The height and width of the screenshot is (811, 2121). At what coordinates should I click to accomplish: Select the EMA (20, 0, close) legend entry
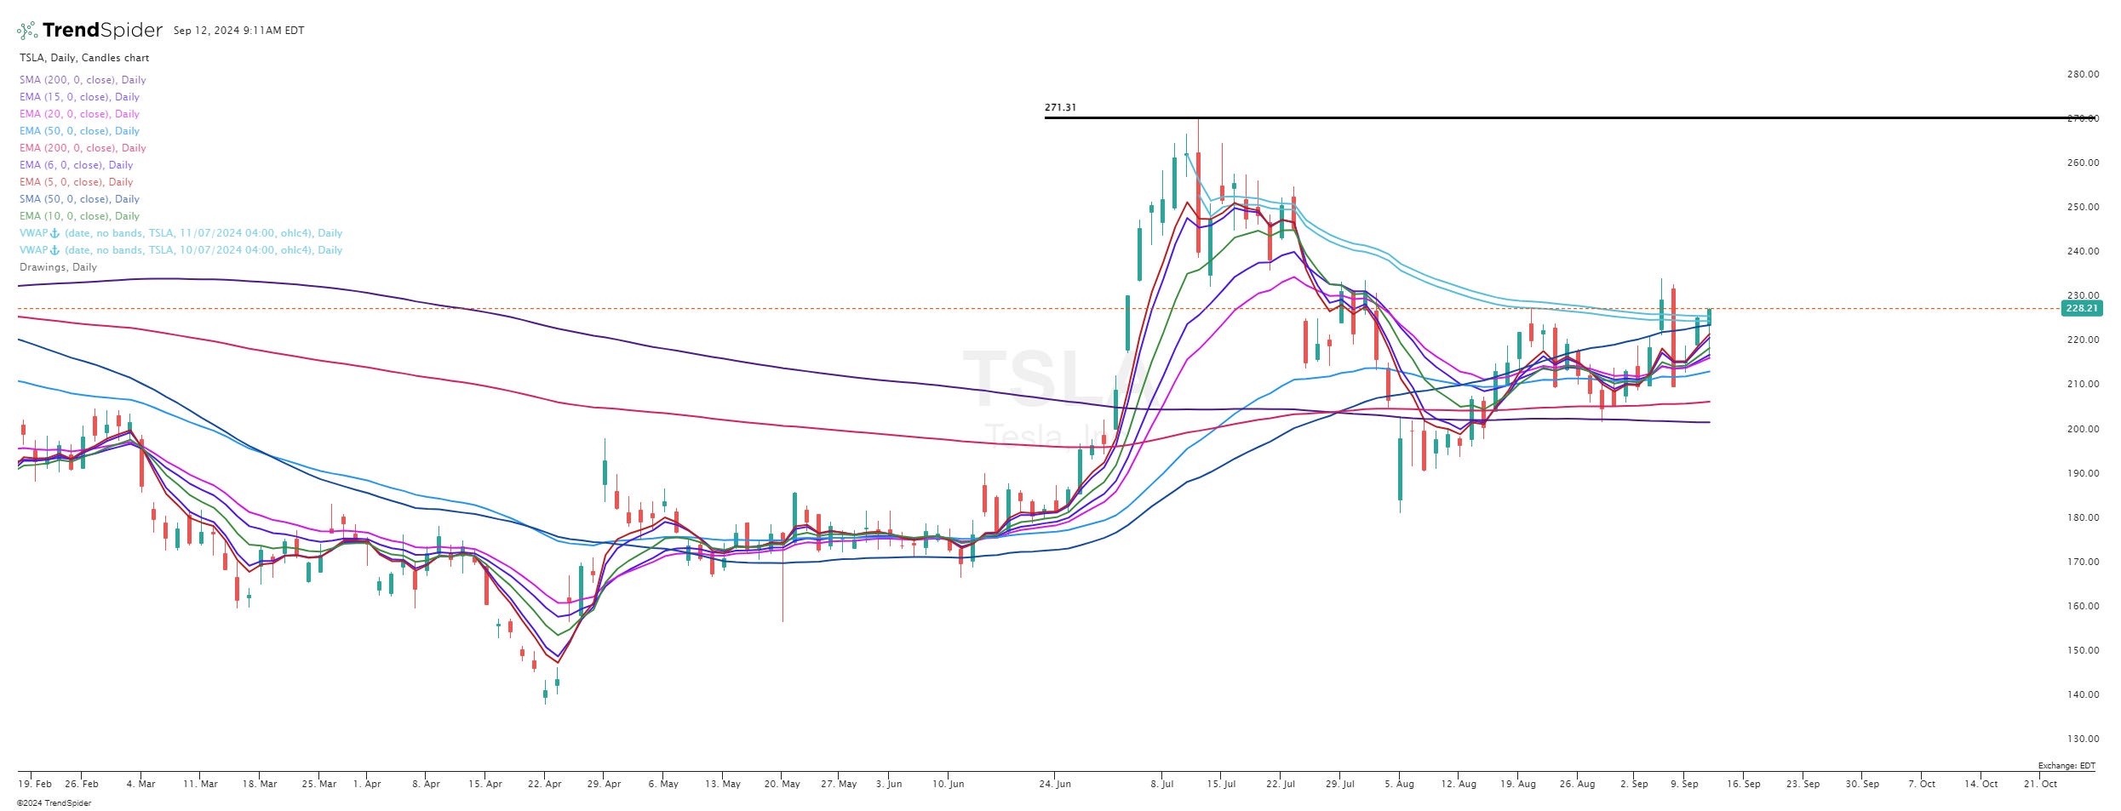point(79,114)
